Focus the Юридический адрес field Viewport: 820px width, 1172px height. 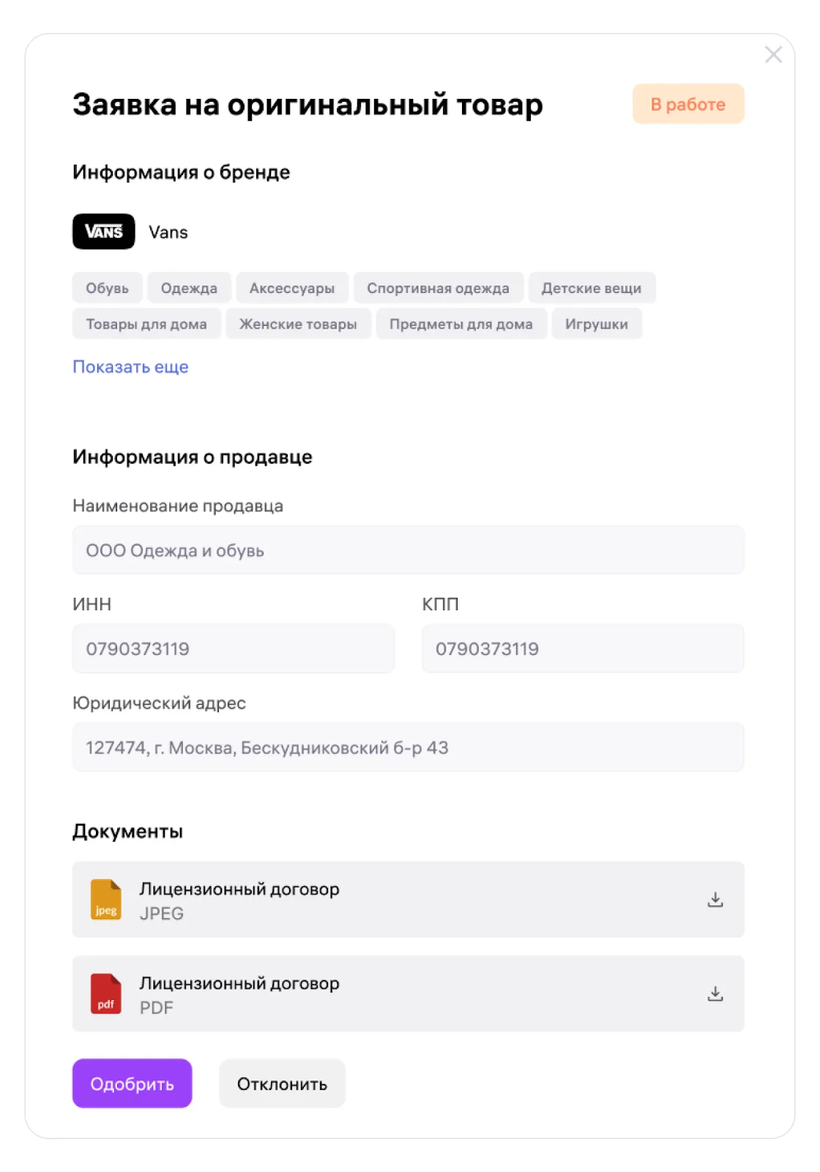409,747
